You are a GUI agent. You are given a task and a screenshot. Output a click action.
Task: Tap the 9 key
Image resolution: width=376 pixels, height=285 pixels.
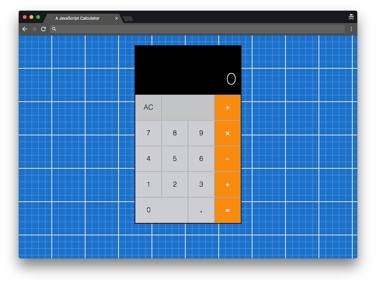coord(201,133)
